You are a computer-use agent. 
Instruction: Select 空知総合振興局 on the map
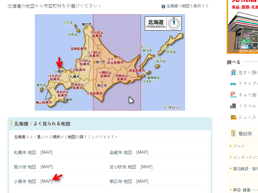(84, 62)
